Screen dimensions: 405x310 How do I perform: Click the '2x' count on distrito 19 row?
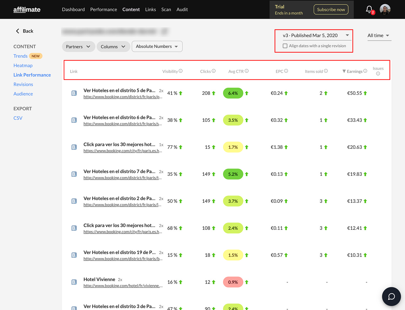161,253
